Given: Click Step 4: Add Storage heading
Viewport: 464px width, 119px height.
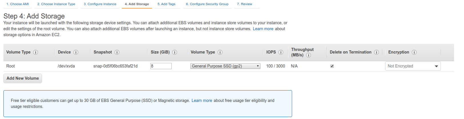Looking at the screenshot, I should (x=34, y=16).
